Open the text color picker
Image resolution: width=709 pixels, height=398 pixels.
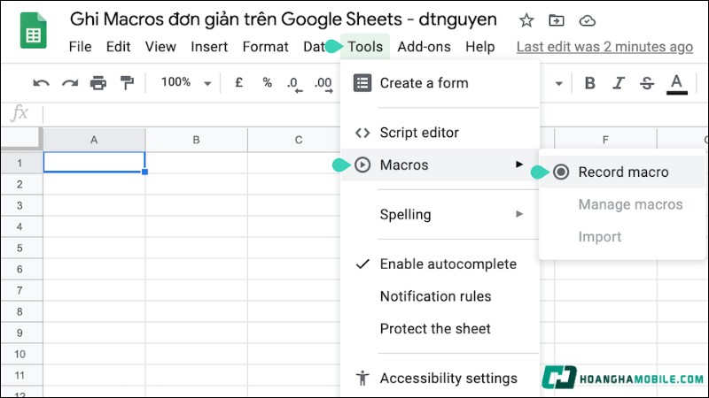pos(676,84)
